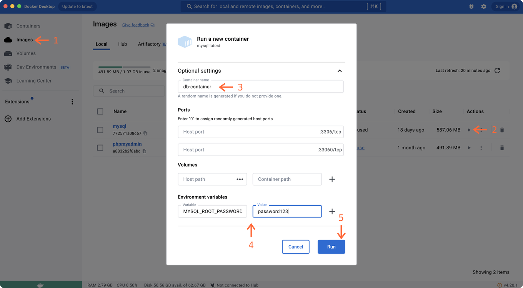
Task: Open Docker Desktop settings gear
Action: [483, 7]
